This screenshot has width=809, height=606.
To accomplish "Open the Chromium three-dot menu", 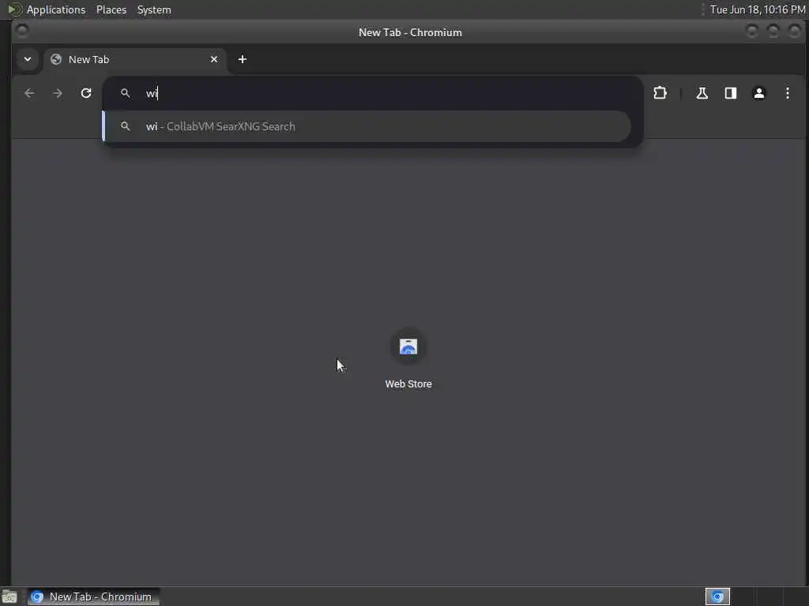I will click(788, 93).
